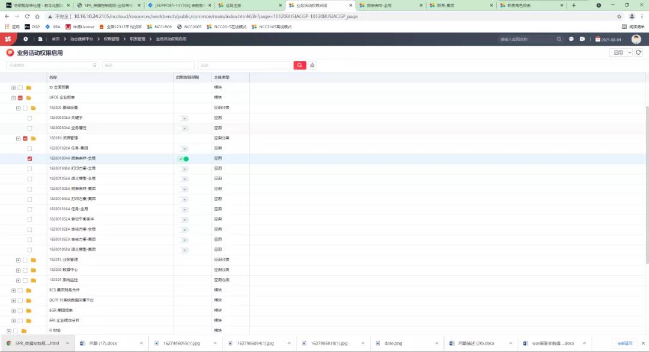
Task: Enable permission switch for 182001020A 任务-集团
Action: point(184,148)
